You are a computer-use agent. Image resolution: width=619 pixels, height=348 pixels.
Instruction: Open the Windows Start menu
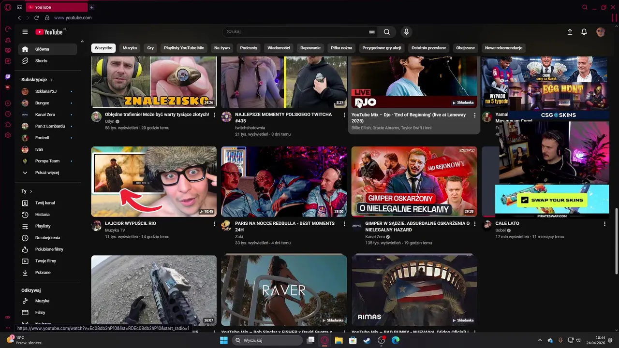(224, 340)
